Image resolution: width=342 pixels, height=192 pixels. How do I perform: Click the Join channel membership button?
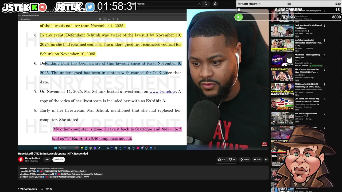47,159
